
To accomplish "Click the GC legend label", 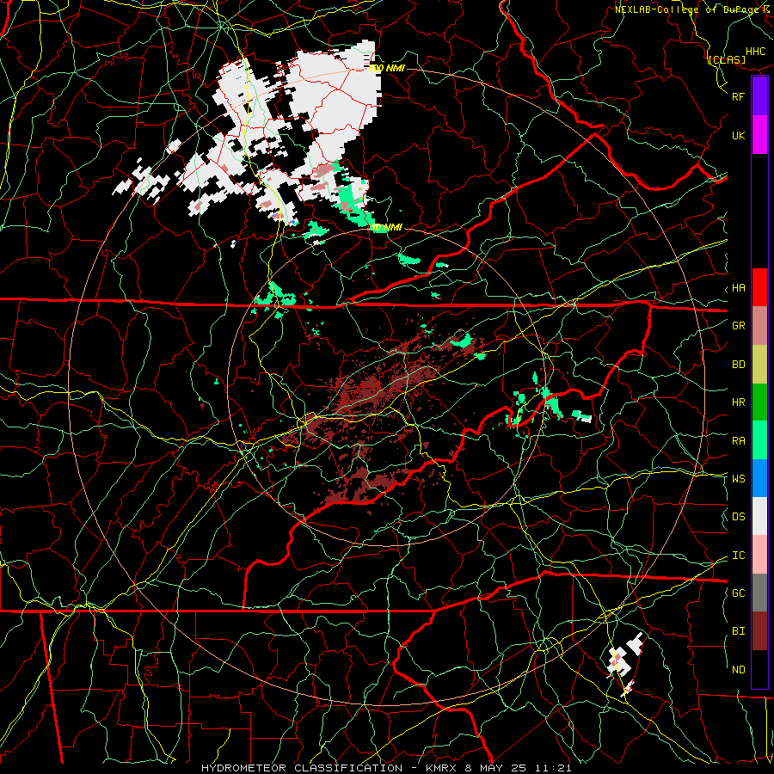I will pyautogui.click(x=738, y=593).
